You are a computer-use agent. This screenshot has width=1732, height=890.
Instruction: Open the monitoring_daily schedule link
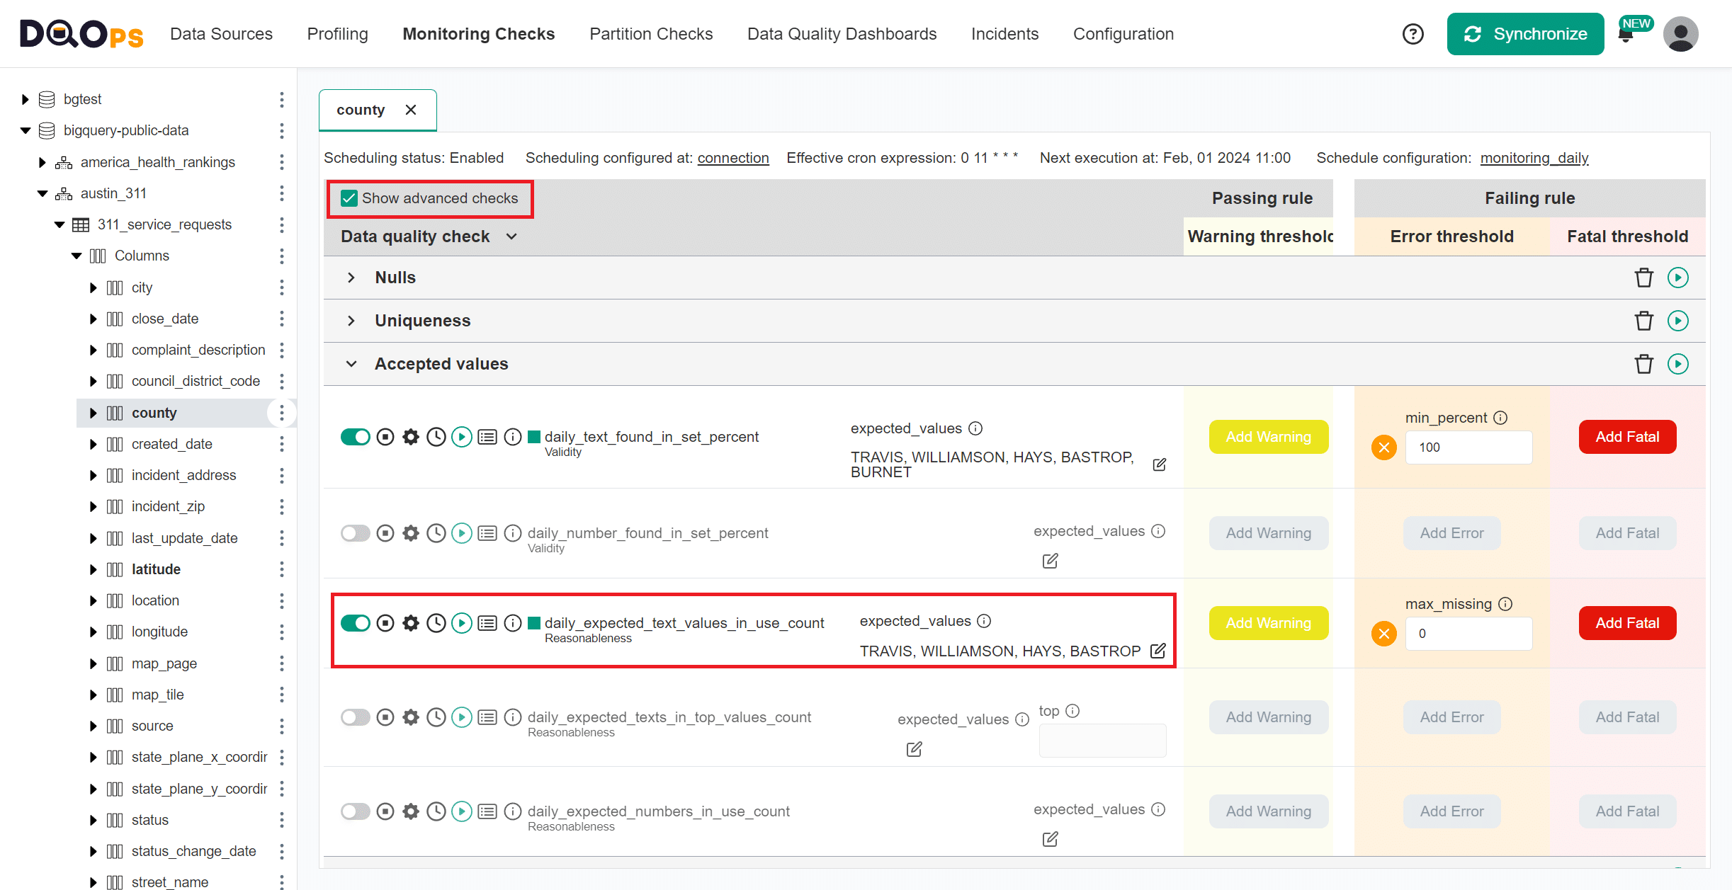coord(1534,158)
